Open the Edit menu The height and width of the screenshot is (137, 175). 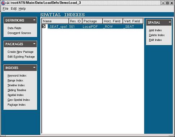(14, 9)
